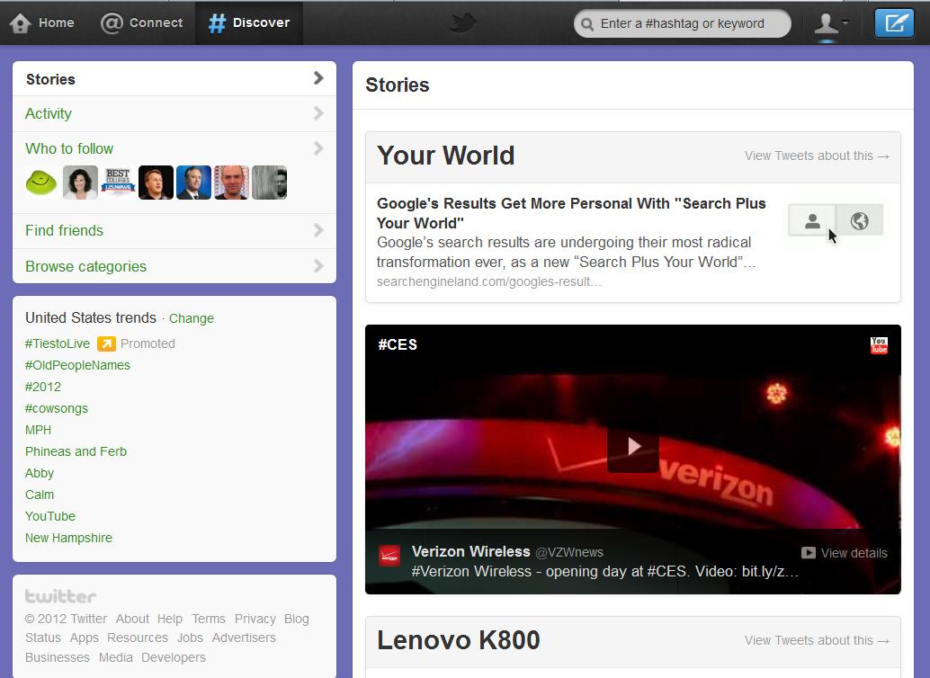Open the #OldPeopleNames trend
Screen dimensions: 930x678
(x=77, y=365)
